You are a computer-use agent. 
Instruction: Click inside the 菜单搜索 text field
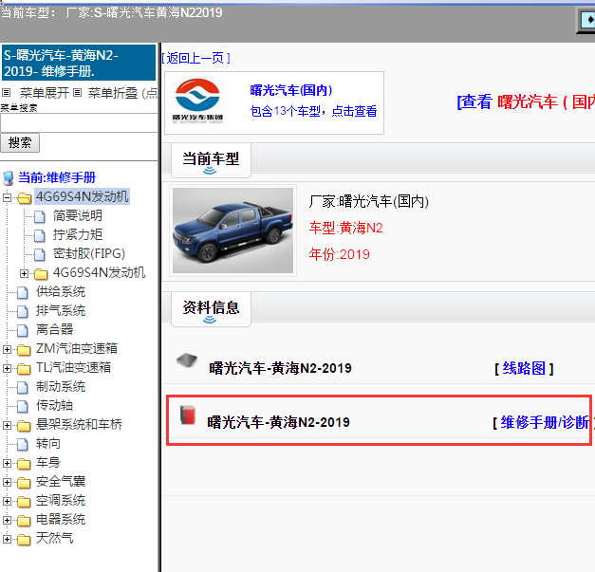pos(79,123)
